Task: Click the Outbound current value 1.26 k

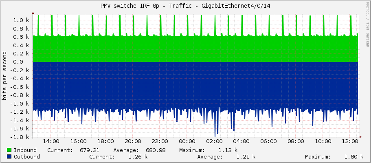Action: point(138,157)
